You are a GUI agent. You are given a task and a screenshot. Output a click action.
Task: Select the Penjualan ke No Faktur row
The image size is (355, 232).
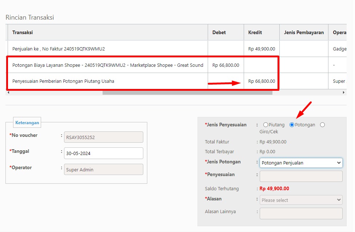tap(176, 49)
